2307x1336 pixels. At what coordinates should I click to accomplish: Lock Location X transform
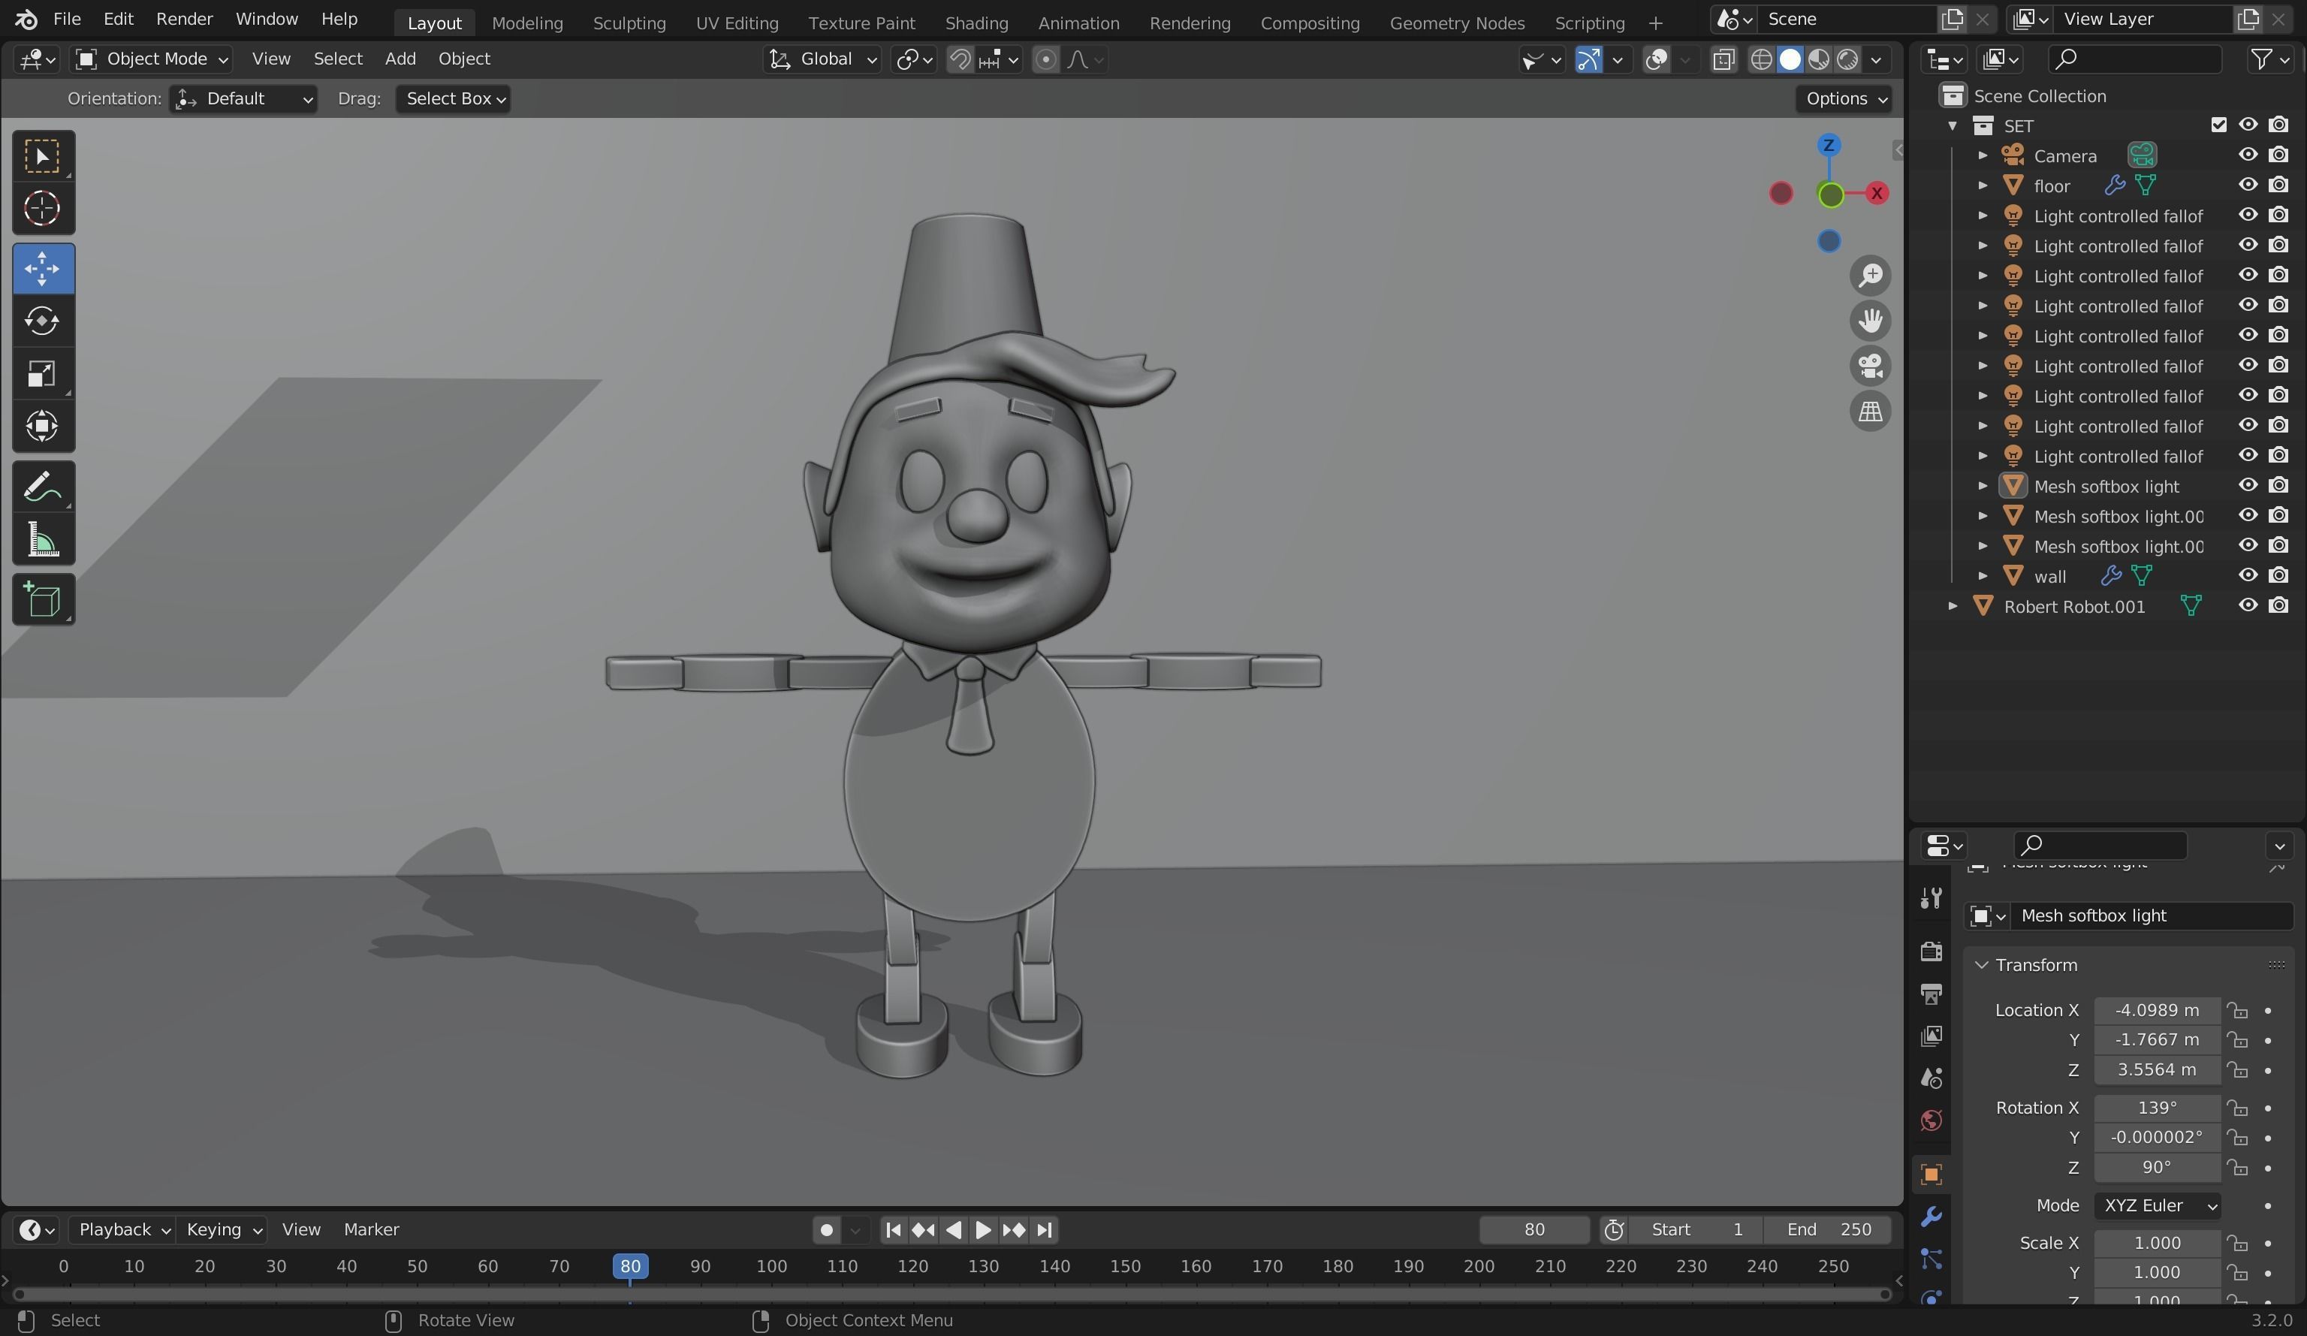coord(2237,1010)
